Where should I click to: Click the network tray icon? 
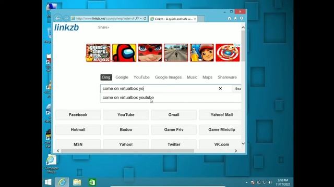pyautogui.click(x=265, y=182)
